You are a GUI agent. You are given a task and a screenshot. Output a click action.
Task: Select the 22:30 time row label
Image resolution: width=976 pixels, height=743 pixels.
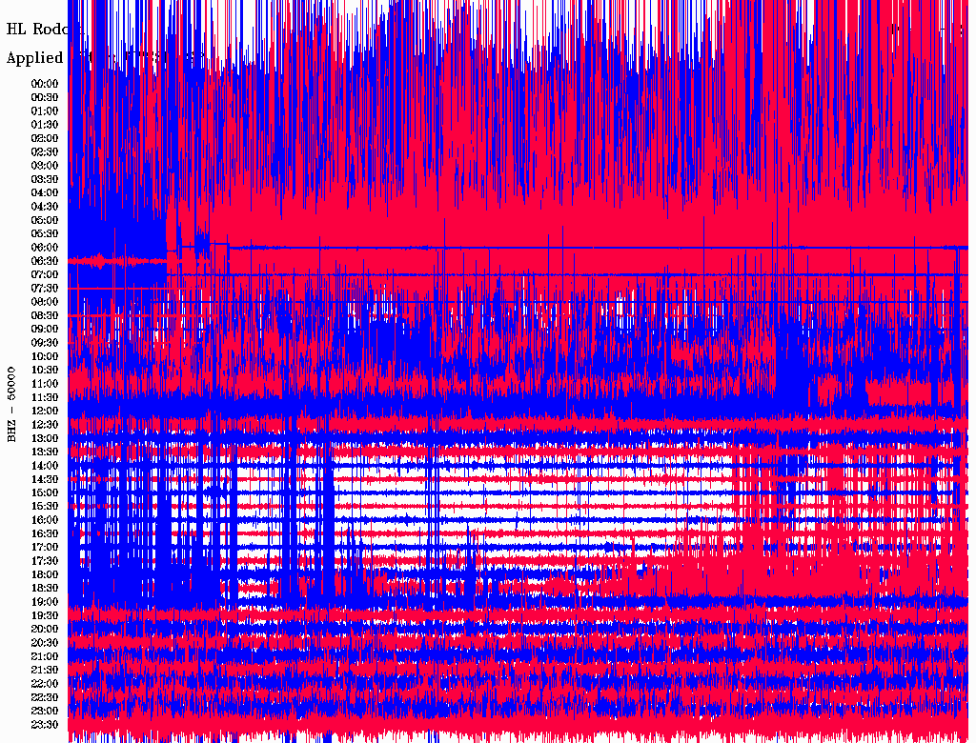(x=45, y=697)
